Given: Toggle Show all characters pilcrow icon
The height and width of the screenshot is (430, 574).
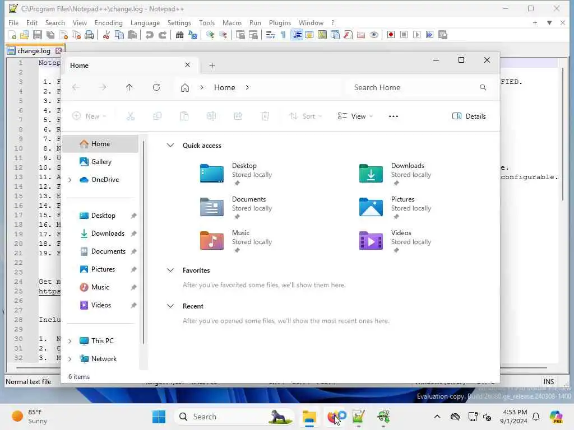Looking at the screenshot, I should tap(283, 35).
